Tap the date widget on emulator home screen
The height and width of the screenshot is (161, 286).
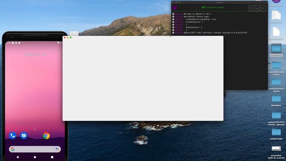pyautogui.click(x=35, y=55)
